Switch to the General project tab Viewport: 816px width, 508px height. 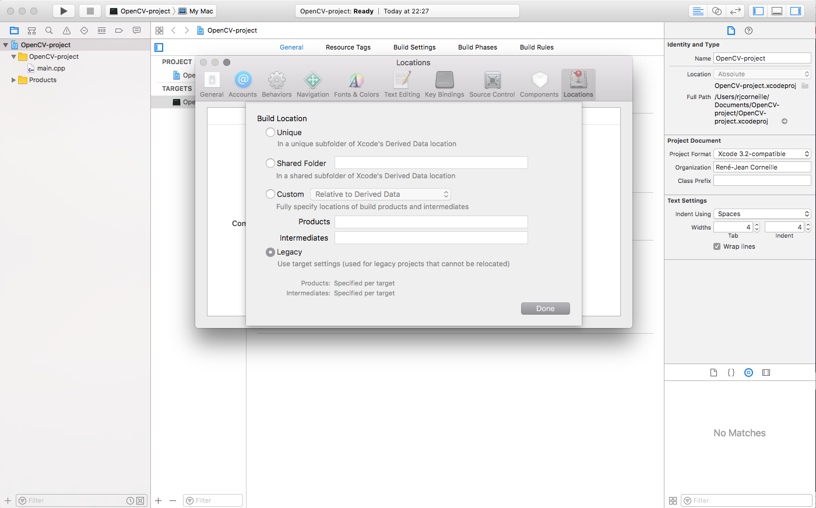click(291, 47)
